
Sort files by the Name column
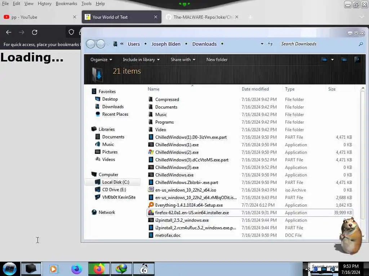(x=154, y=89)
